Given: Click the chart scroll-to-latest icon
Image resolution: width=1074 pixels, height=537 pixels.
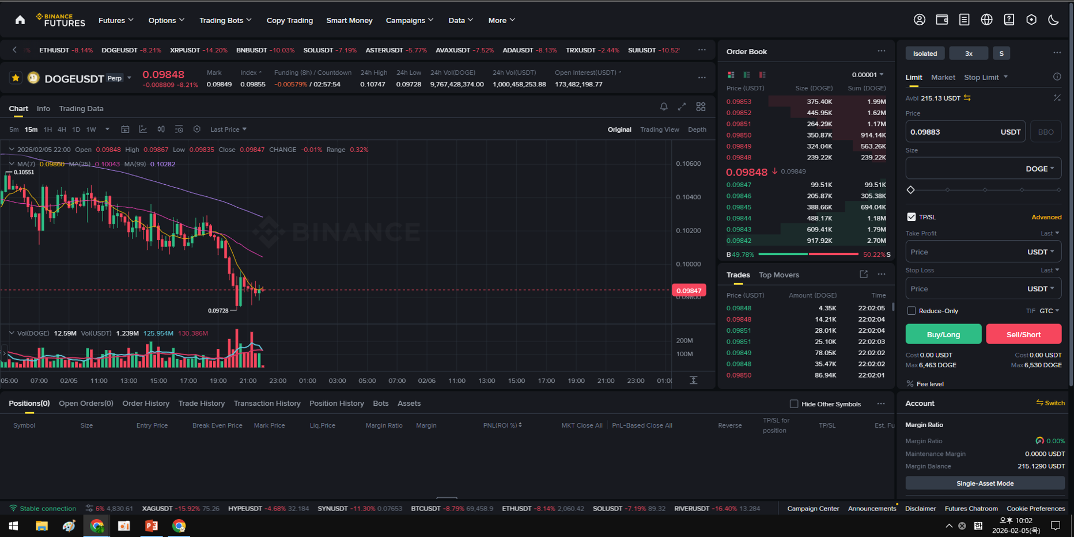Looking at the screenshot, I should [694, 380].
